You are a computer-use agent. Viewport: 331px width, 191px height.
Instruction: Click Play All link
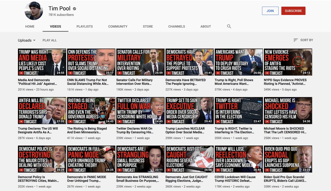point(50,40)
